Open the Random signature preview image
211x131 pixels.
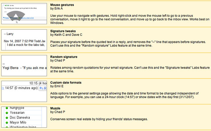point(24,66)
